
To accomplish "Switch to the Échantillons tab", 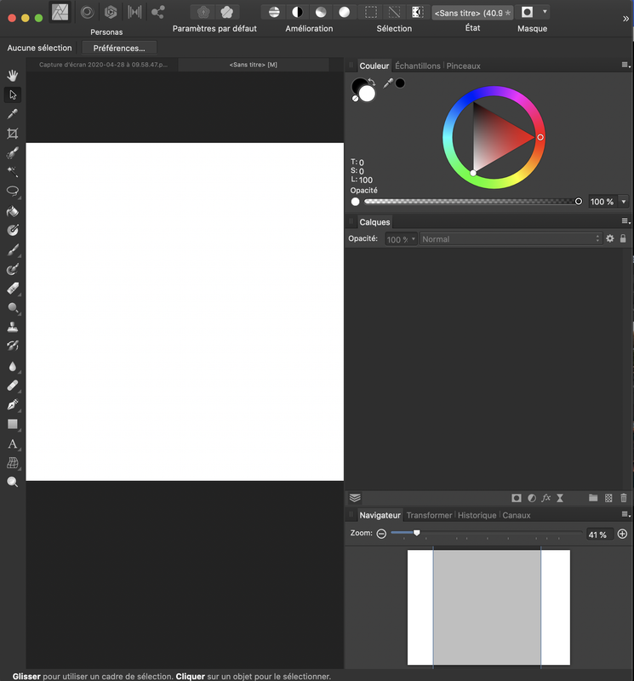I will (x=417, y=66).
